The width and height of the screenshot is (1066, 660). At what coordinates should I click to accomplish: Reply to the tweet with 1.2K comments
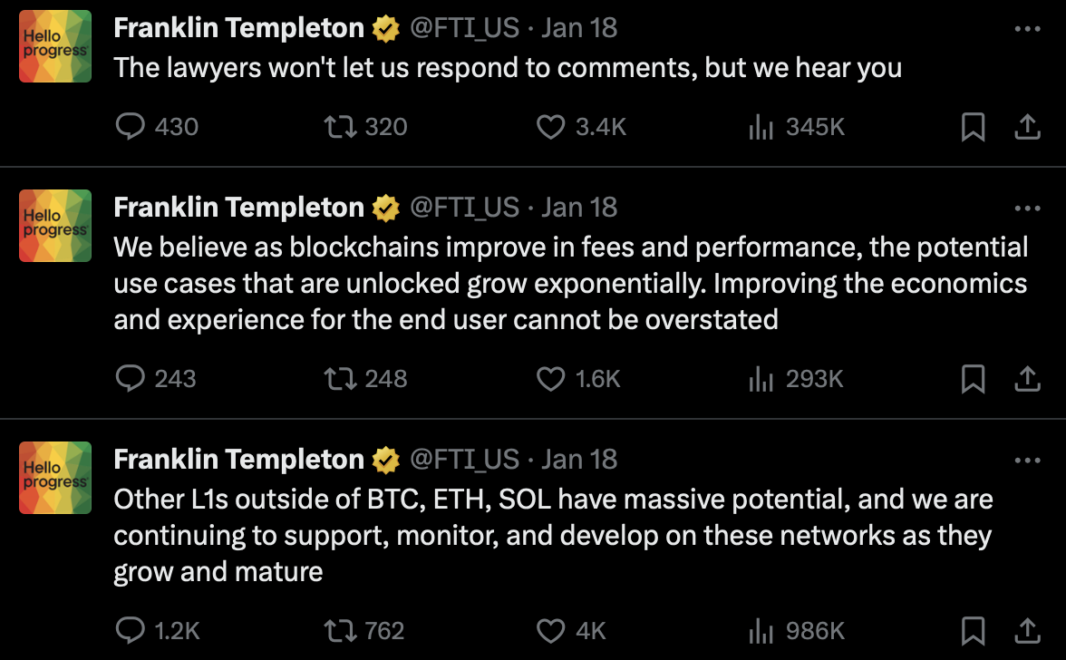(x=131, y=630)
